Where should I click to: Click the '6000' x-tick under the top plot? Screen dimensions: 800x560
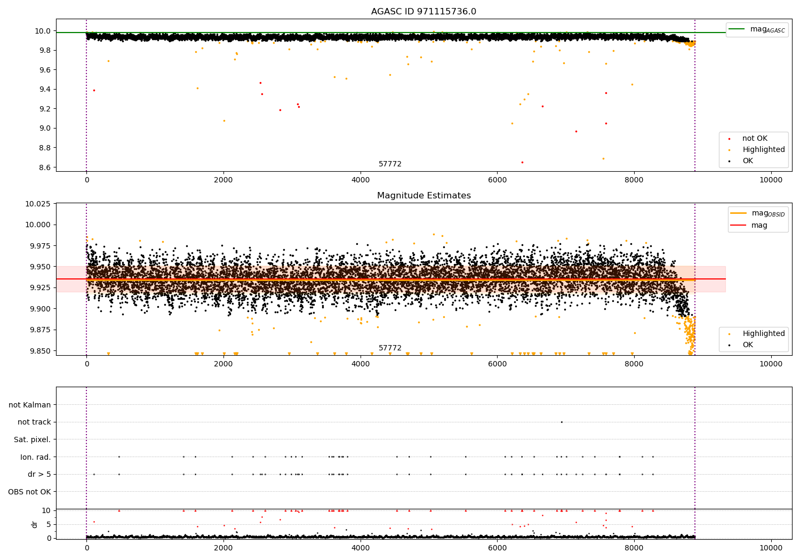click(x=497, y=180)
